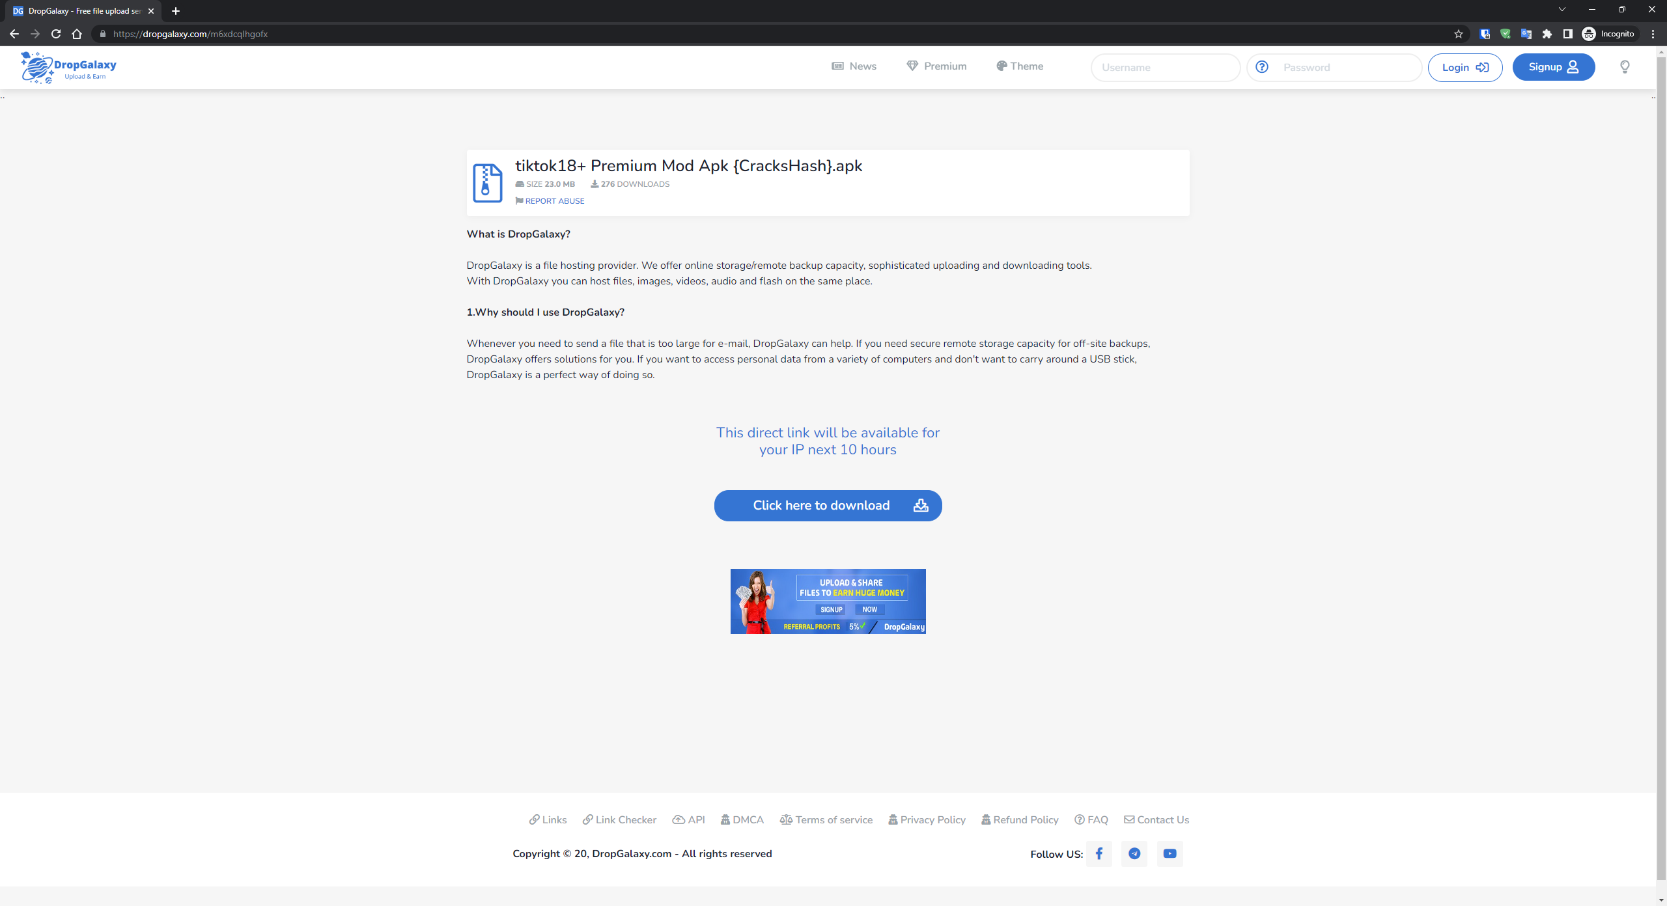Click the Incognito profile avatar

click(1590, 34)
